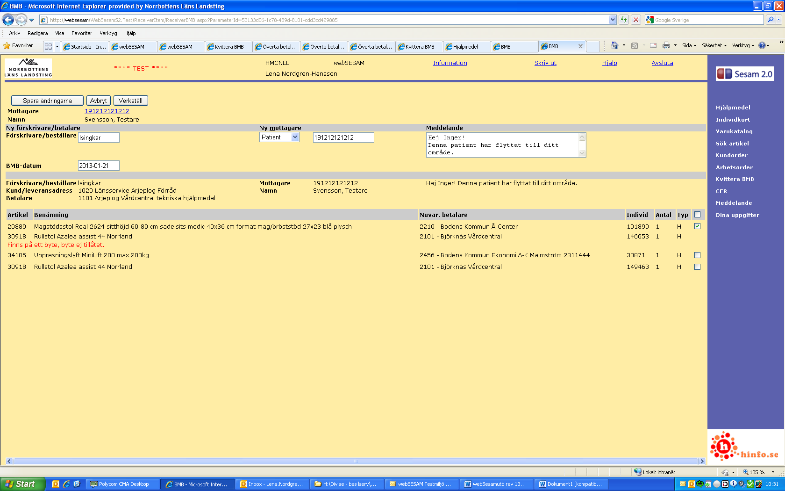The height and width of the screenshot is (491, 785).
Task: Check the checkbox for individ 149463
Action: coord(697,267)
